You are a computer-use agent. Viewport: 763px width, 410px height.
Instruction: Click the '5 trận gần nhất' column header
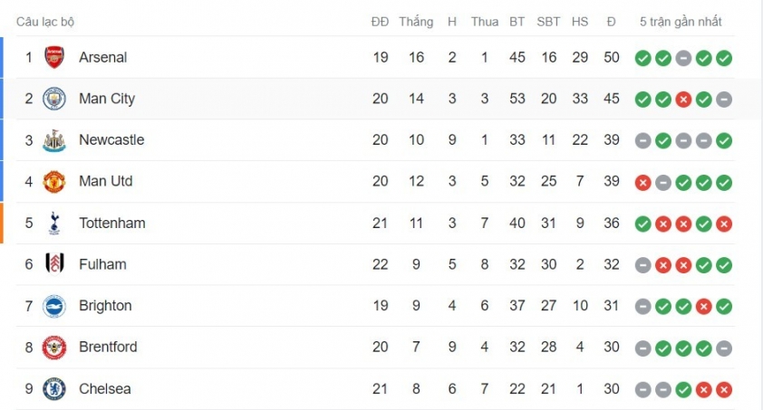click(681, 22)
